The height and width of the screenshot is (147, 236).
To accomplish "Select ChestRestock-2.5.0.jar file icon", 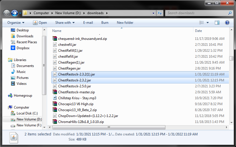I will coord(55,86).
